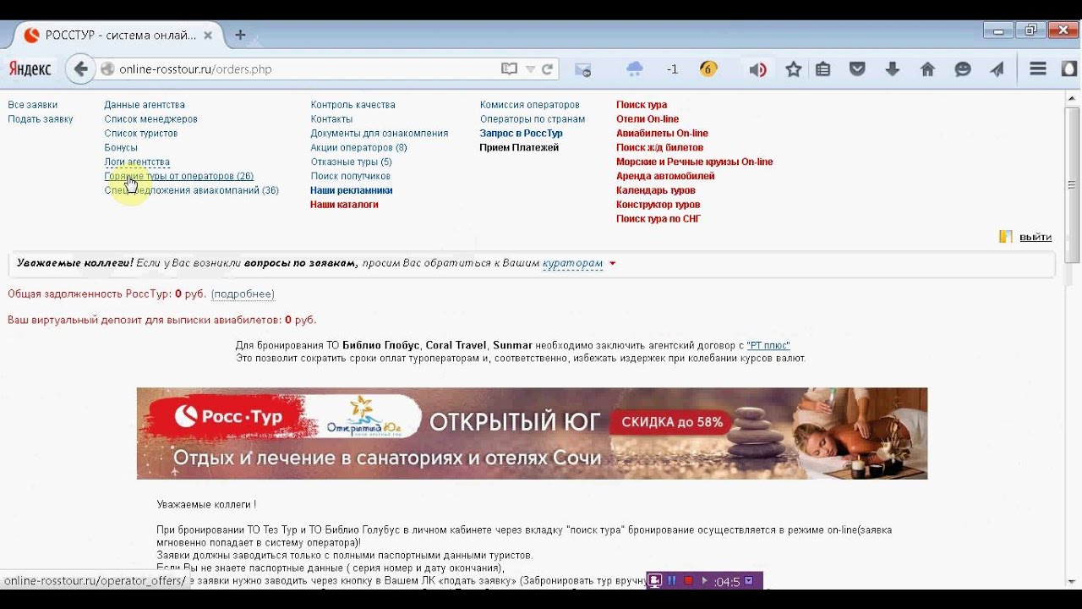Open Наши рекламники link

(x=351, y=190)
